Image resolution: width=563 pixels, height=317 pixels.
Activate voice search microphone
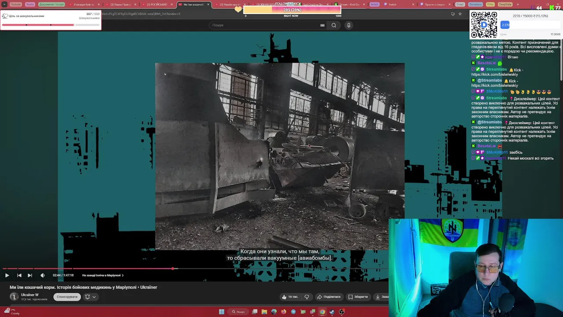349,25
